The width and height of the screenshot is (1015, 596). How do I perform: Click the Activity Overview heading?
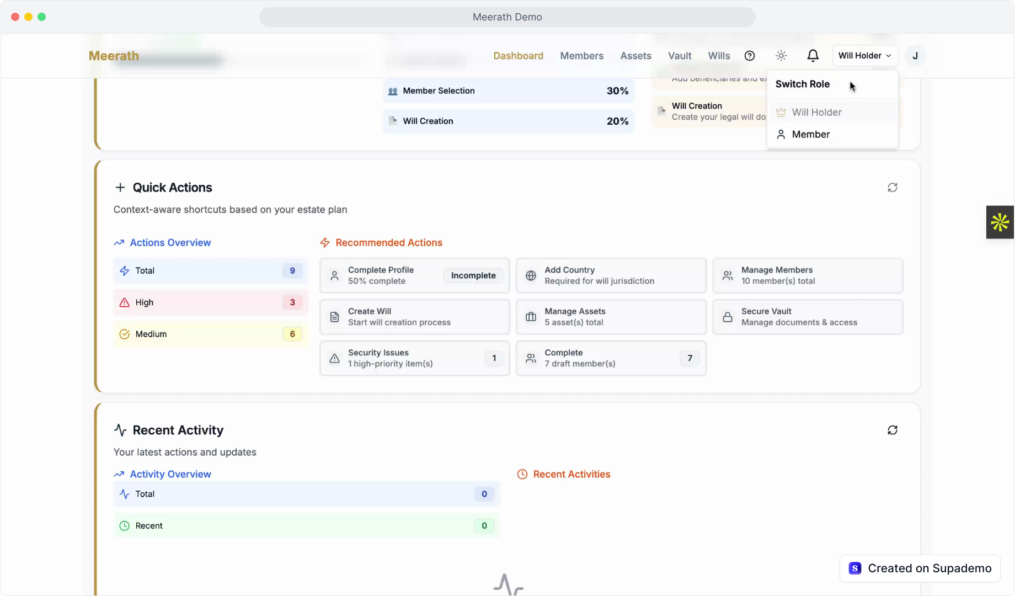coord(170,474)
